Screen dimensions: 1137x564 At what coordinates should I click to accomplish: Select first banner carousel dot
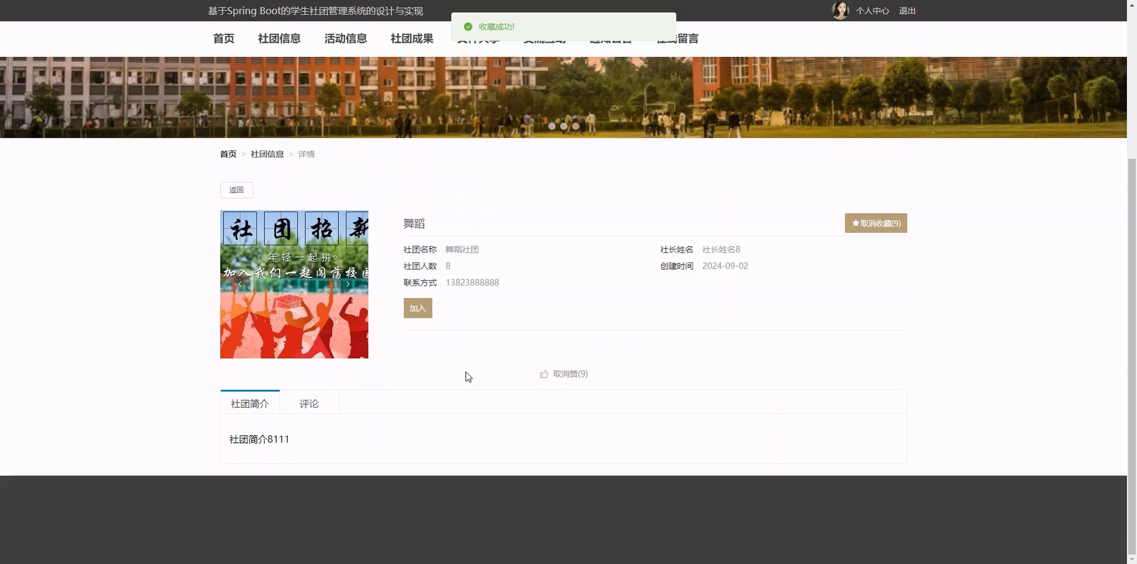(552, 126)
